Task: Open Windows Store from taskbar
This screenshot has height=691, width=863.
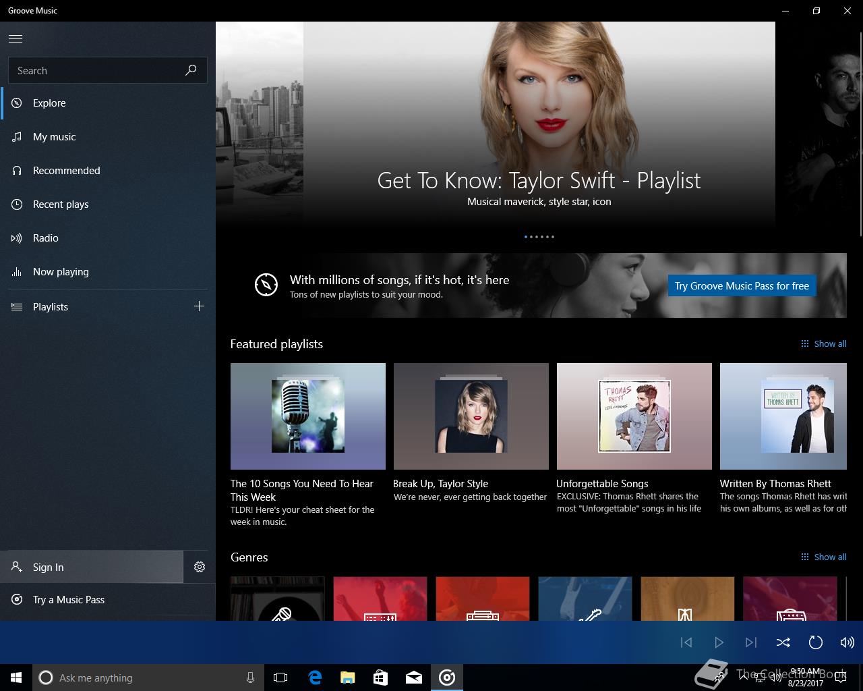Action: tap(380, 678)
